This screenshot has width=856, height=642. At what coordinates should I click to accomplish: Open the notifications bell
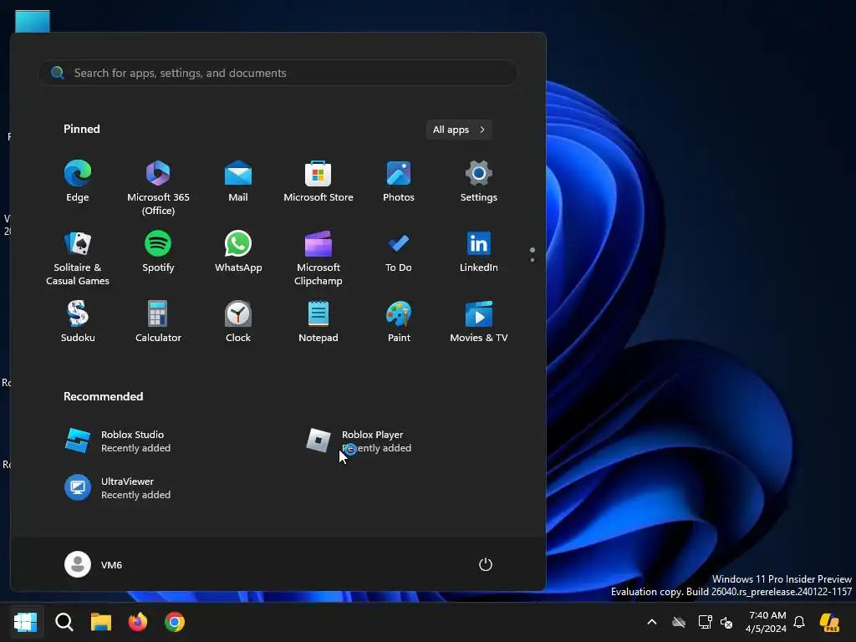799,622
